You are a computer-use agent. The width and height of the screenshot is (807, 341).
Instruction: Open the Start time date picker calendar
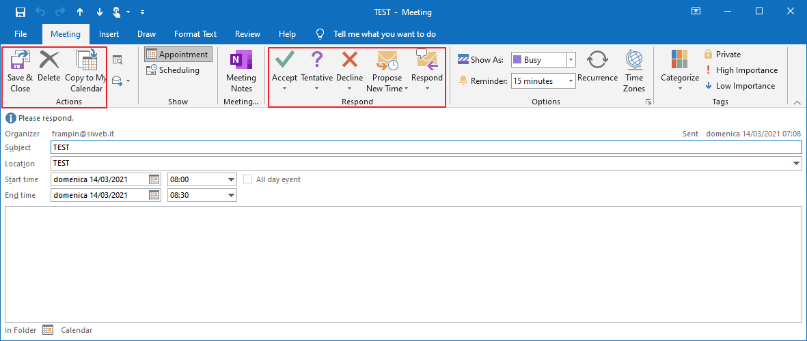154,179
